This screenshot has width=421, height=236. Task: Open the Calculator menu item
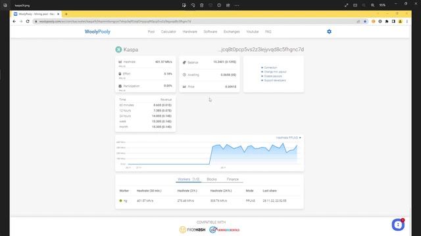(168, 31)
